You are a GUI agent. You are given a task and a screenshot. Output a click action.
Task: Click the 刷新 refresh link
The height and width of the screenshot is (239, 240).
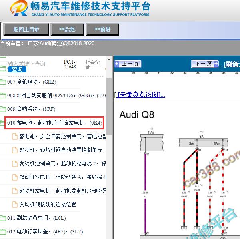point(232,64)
